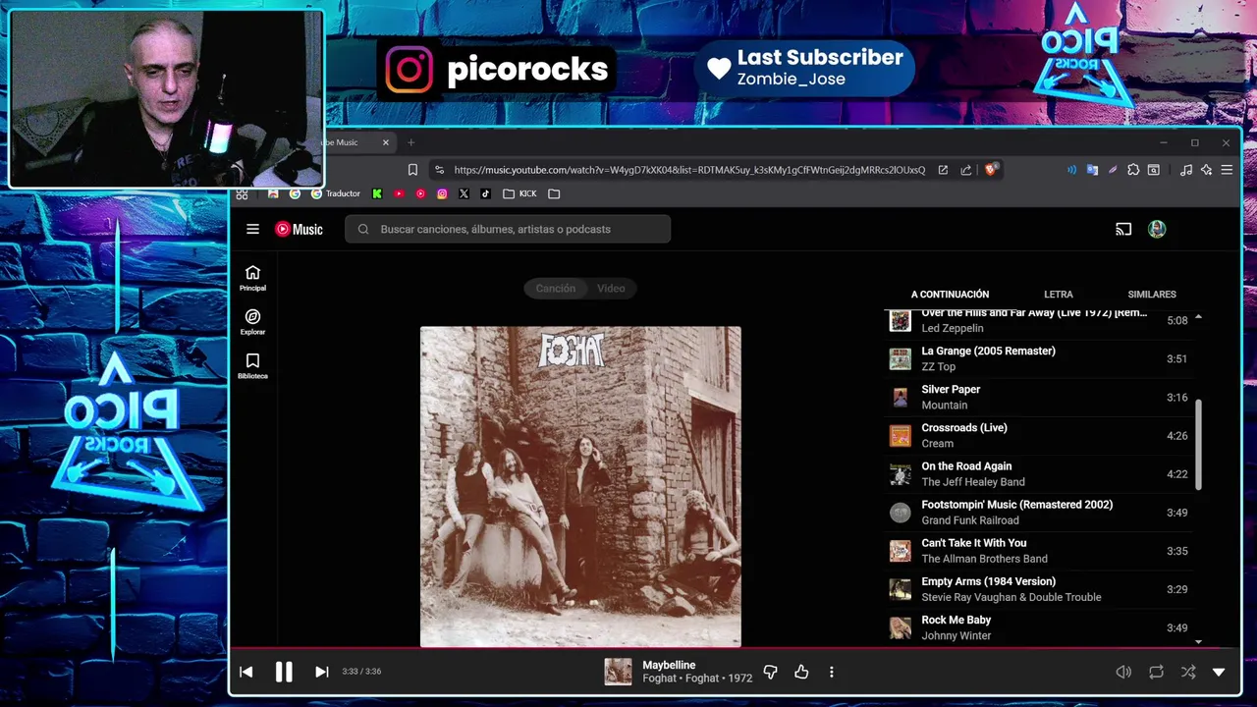Open the YouTube Music hamburger menu
1257x707 pixels.
(x=252, y=229)
